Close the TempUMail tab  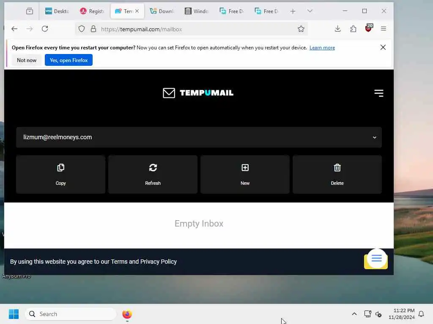click(137, 11)
